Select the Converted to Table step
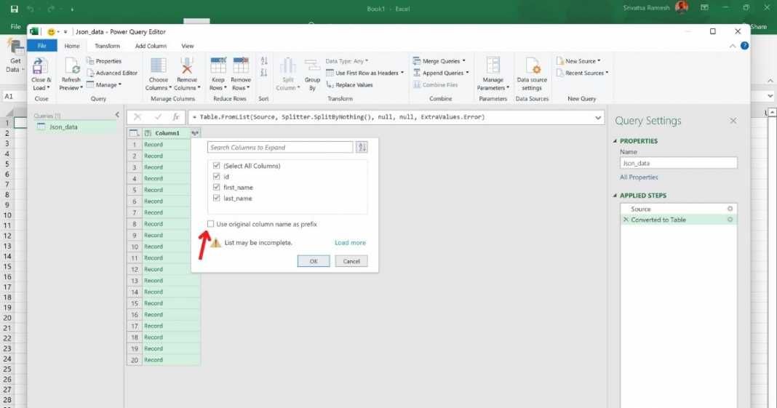 point(678,220)
